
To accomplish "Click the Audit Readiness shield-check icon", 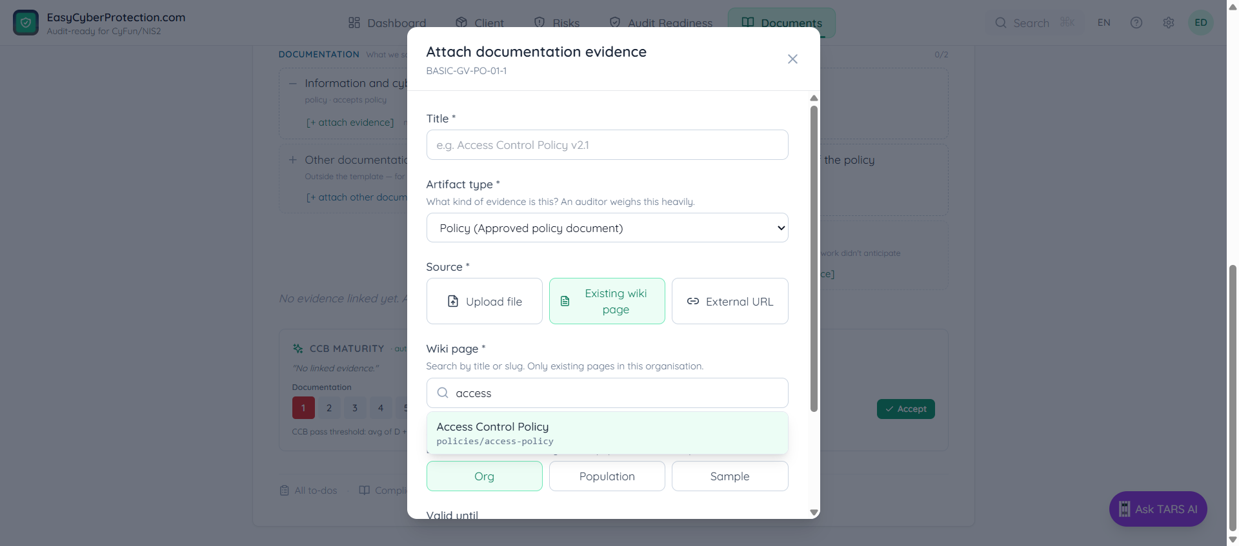I will click(x=615, y=23).
